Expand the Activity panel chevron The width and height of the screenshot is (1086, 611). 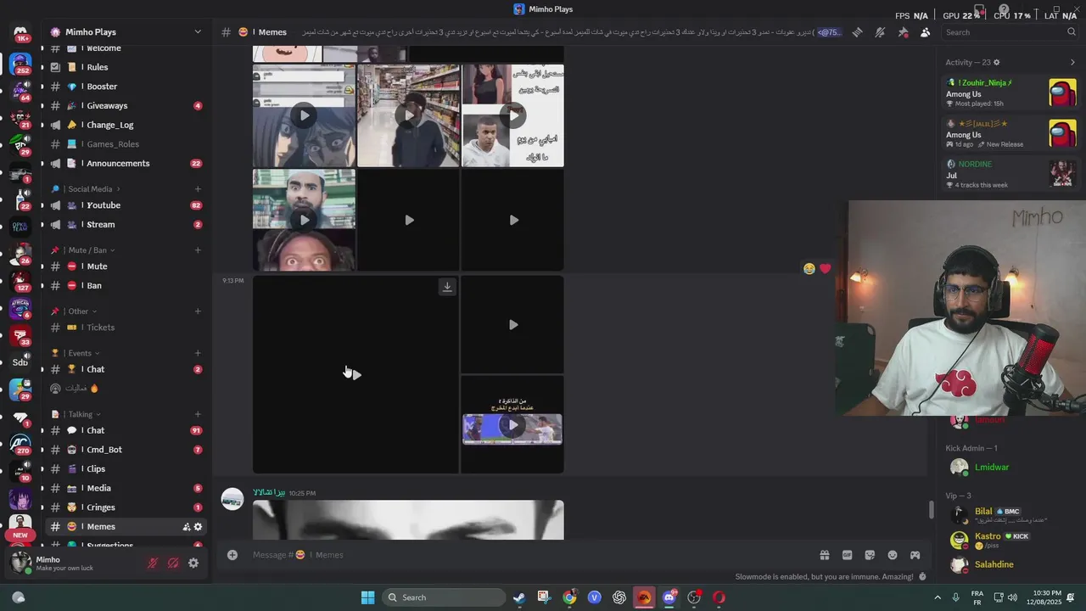click(1072, 62)
